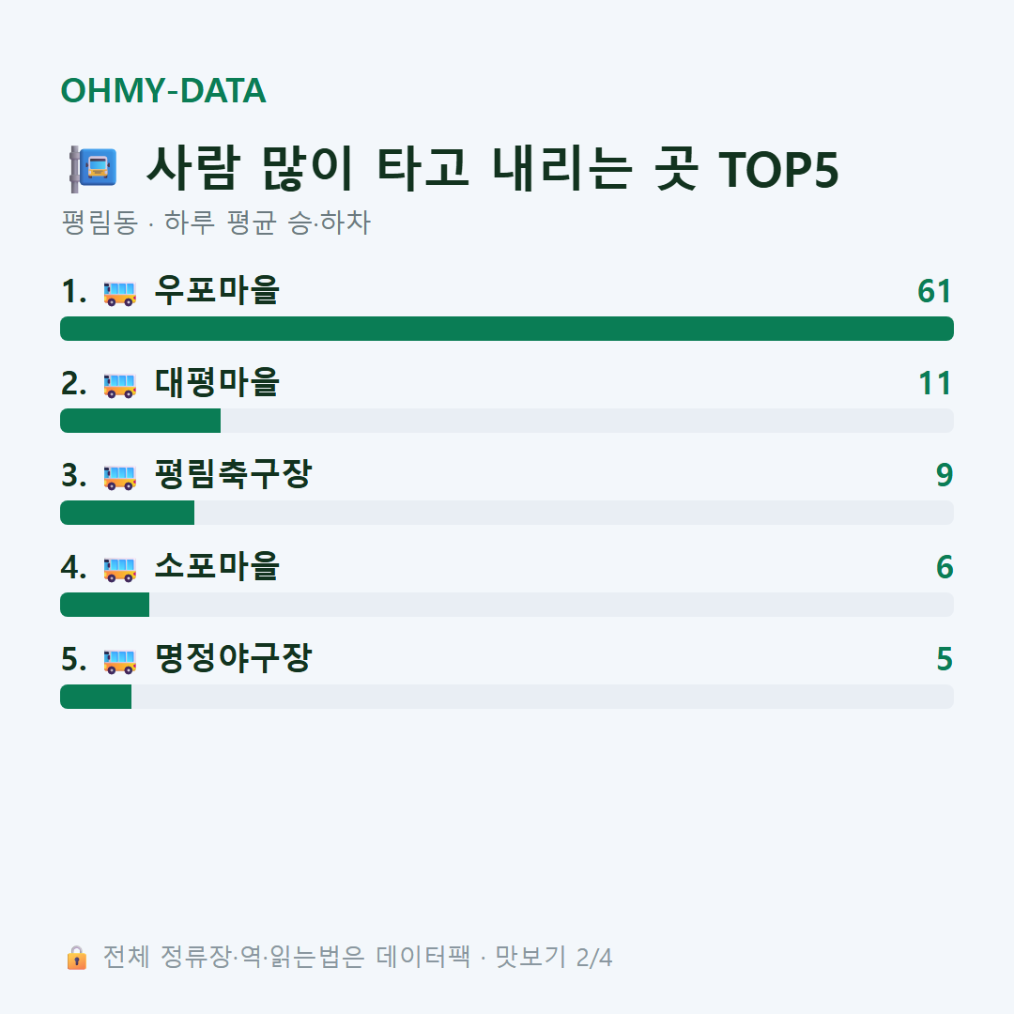Select the 명정야구장 stop name
Viewport: 1014px width, 1014px height.
(233, 658)
